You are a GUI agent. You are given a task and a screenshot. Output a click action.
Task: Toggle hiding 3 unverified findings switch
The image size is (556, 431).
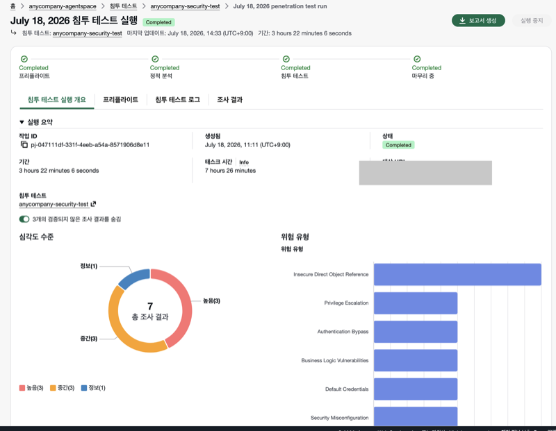coord(24,219)
